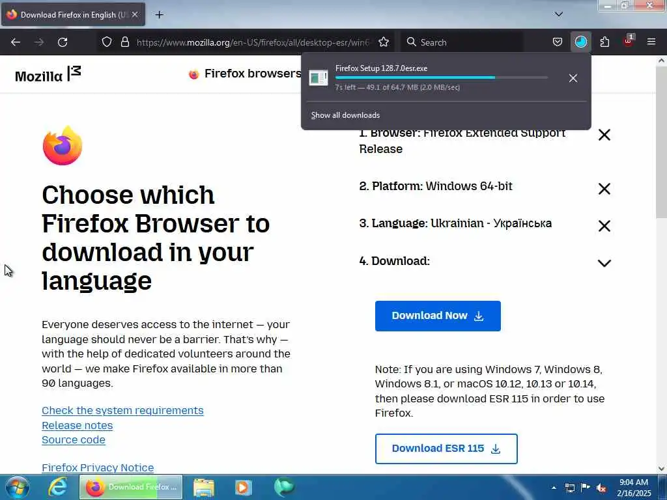Click the Firefox browsers menu flame icon

pos(194,75)
